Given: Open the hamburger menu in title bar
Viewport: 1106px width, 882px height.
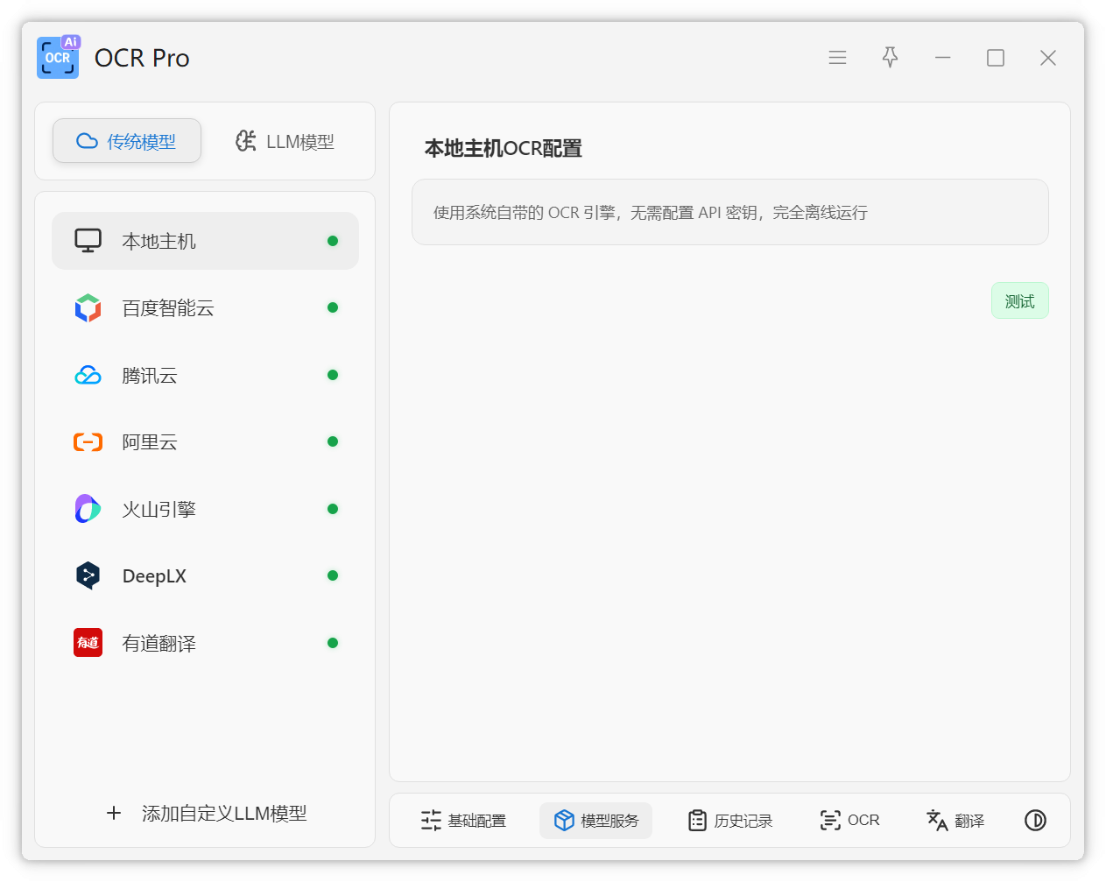Looking at the screenshot, I should (837, 58).
